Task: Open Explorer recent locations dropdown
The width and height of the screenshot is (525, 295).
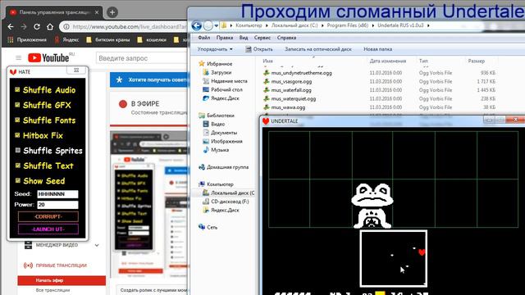Action: 217,25
